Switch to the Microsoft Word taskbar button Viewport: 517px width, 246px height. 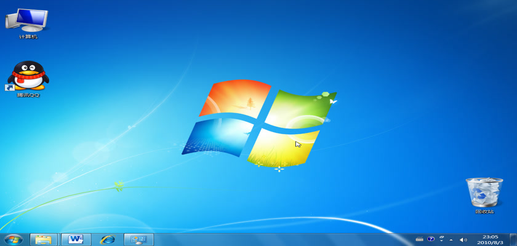[76, 239]
